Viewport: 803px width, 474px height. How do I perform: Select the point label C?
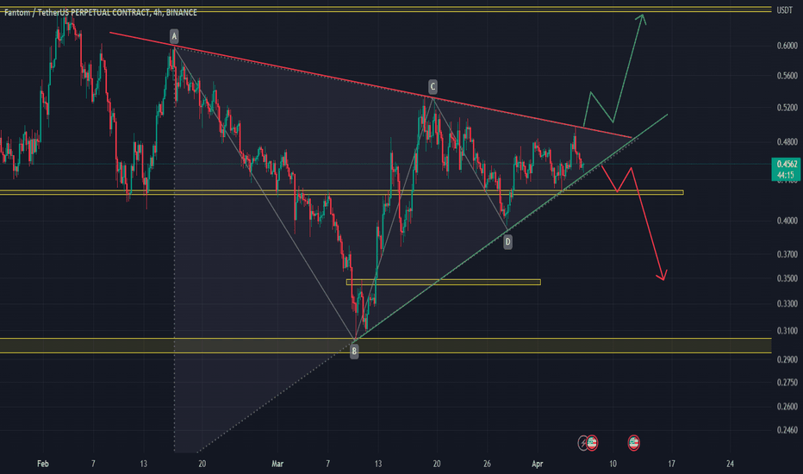[x=433, y=86]
